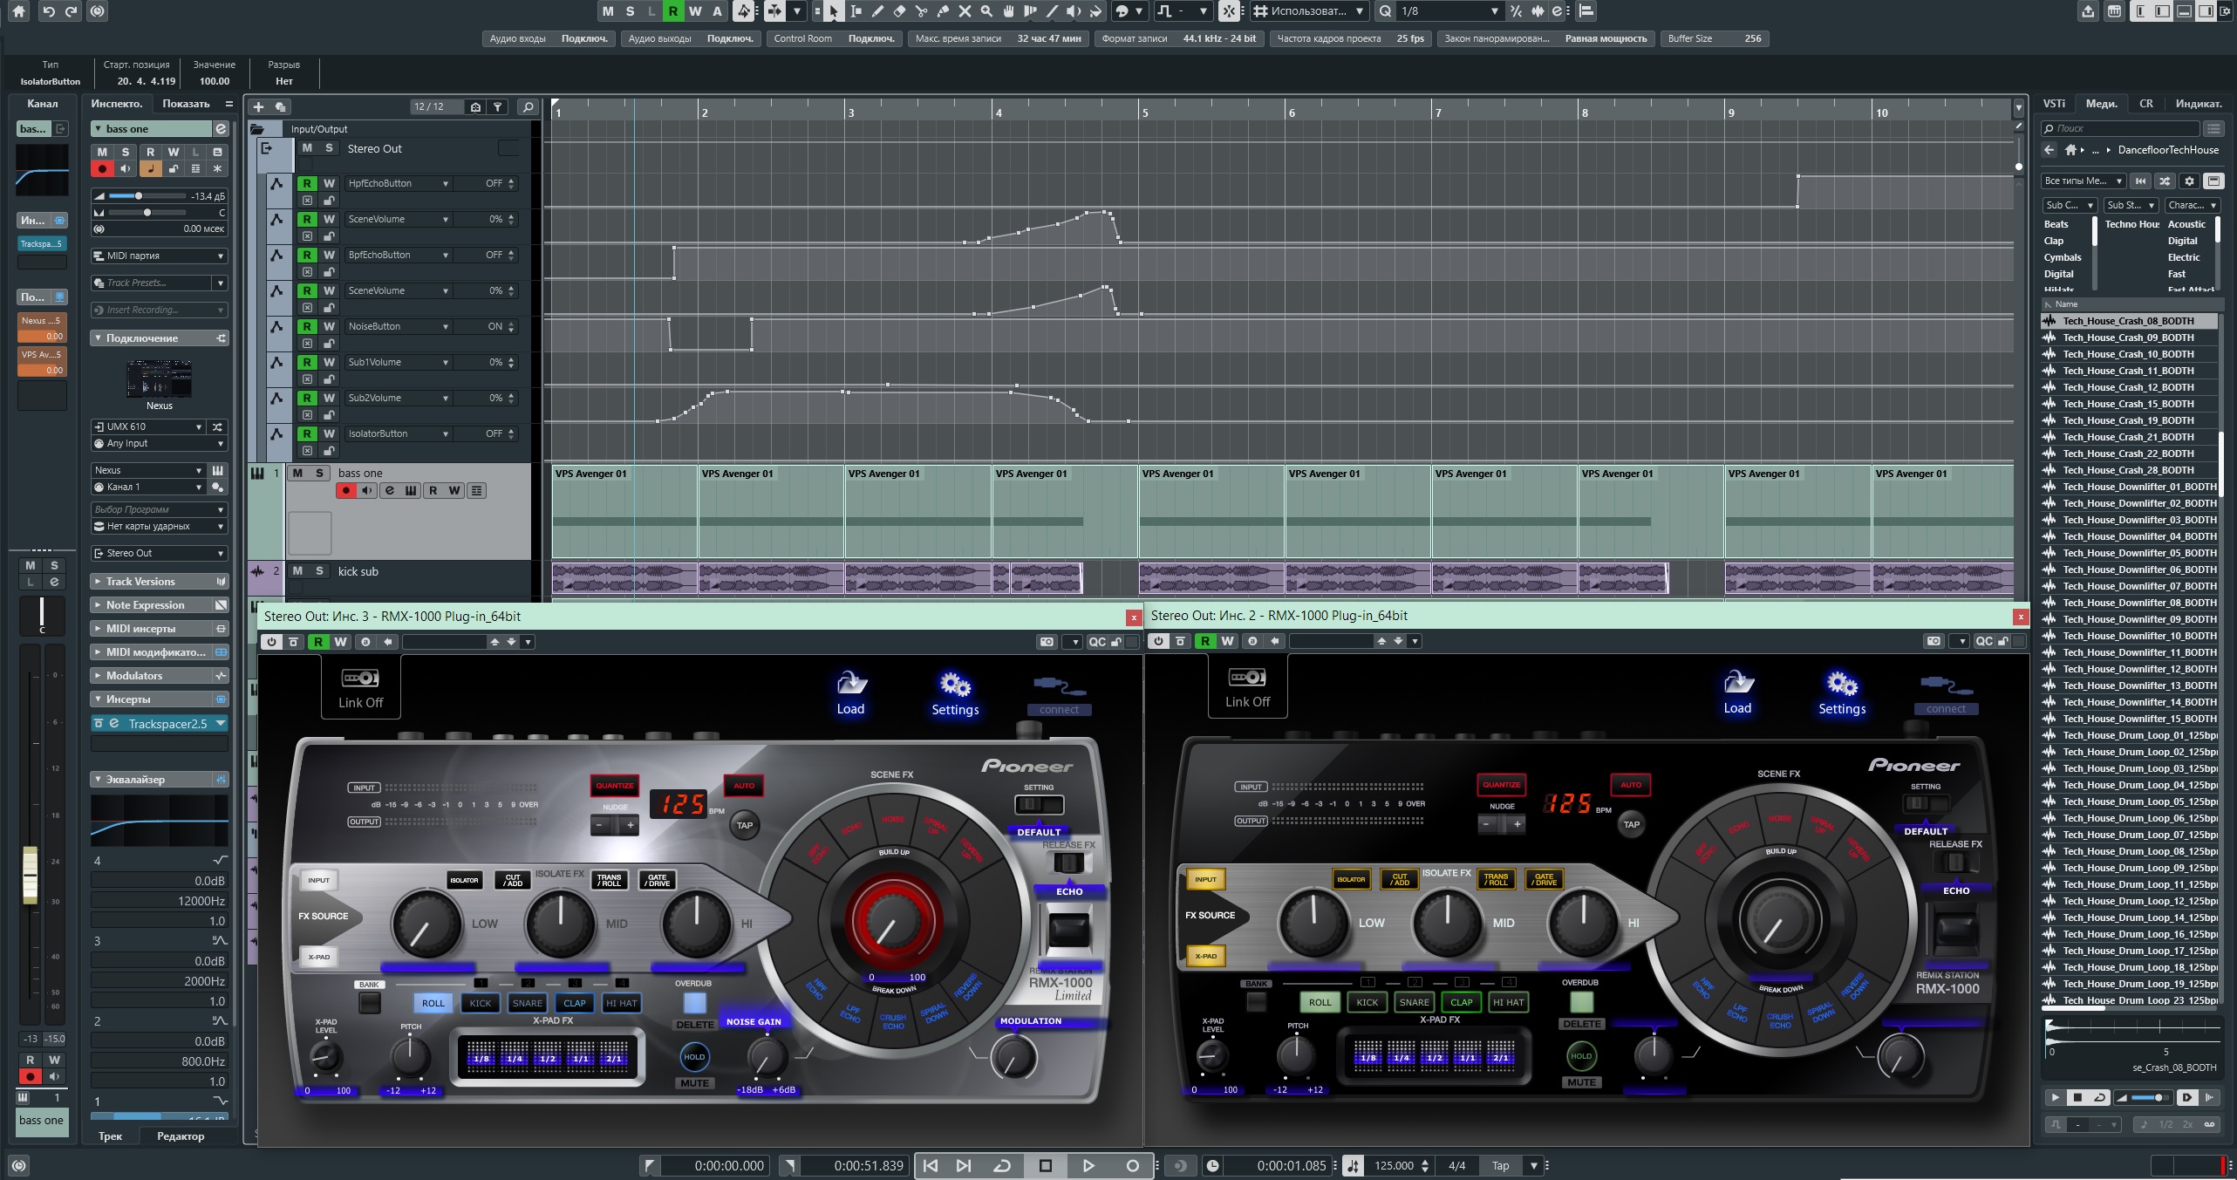Enable QUANTIZE on the left RMX-1000
The width and height of the screenshot is (2237, 1180).
[x=616, y=785]
